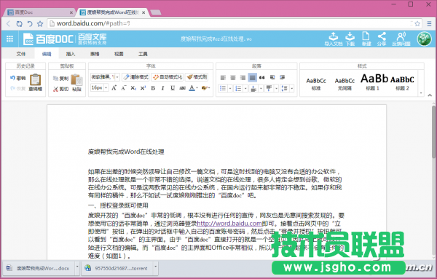The image size is (437, 279).
Task: Apply the 标准 style
Action: pyautogui.click(x=316, y=84)
